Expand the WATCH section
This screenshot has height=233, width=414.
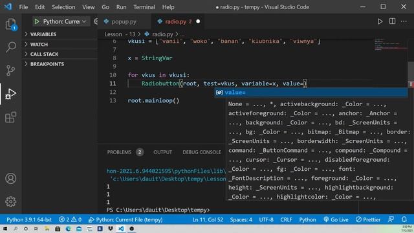click(39, 45)
